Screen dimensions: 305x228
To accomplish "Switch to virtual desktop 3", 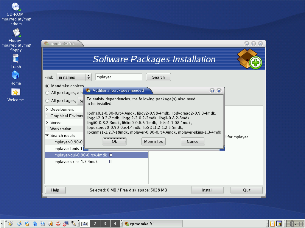I will click(x=105, y=224).
